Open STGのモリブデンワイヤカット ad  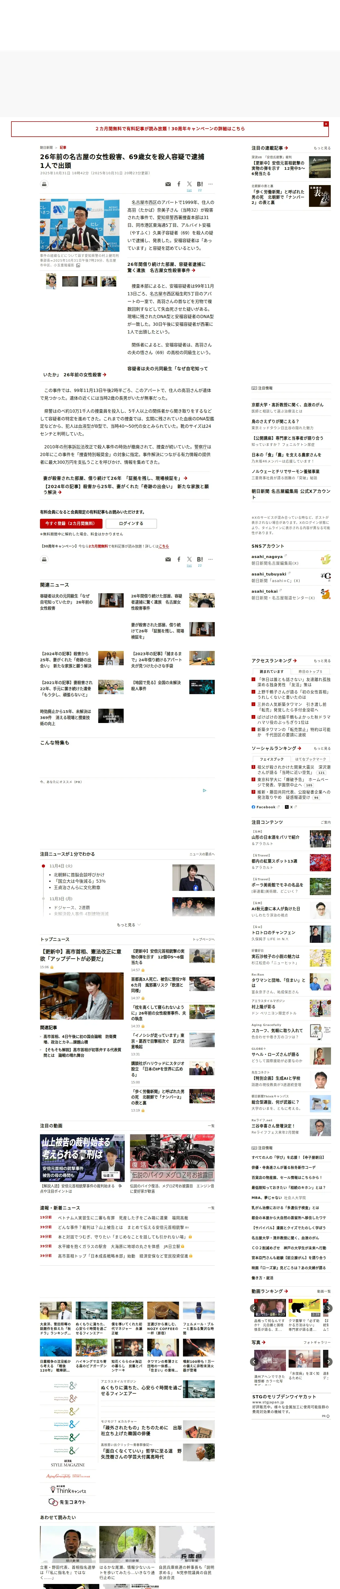pyautogui.click(x=284, y=1396)
